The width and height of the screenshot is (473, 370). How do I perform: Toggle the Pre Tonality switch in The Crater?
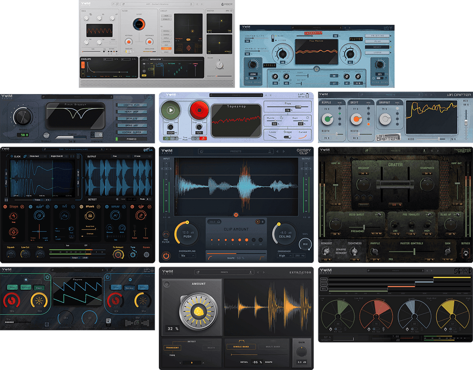pyautogui.click(x=429, y=215)
